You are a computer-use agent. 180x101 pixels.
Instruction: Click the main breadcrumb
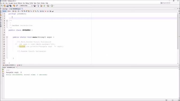[x=19, y=65]
